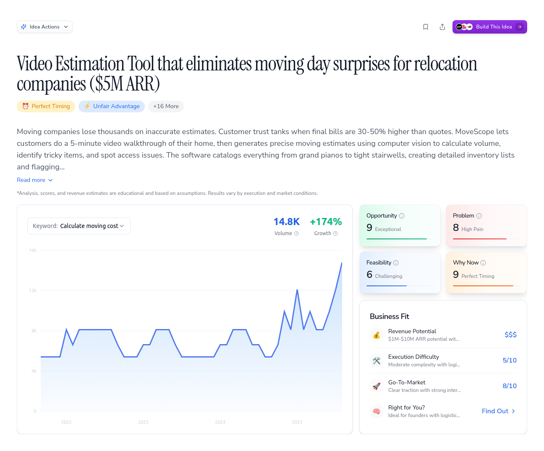Image resolution: width=544 pixels, height=451 pixels.
Task: Click the Revenue Potential row title
Action: (412, 331)
